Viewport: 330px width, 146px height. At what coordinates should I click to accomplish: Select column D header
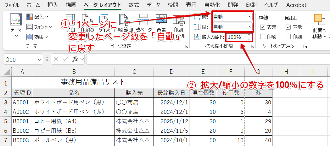(x=171, y=72)
